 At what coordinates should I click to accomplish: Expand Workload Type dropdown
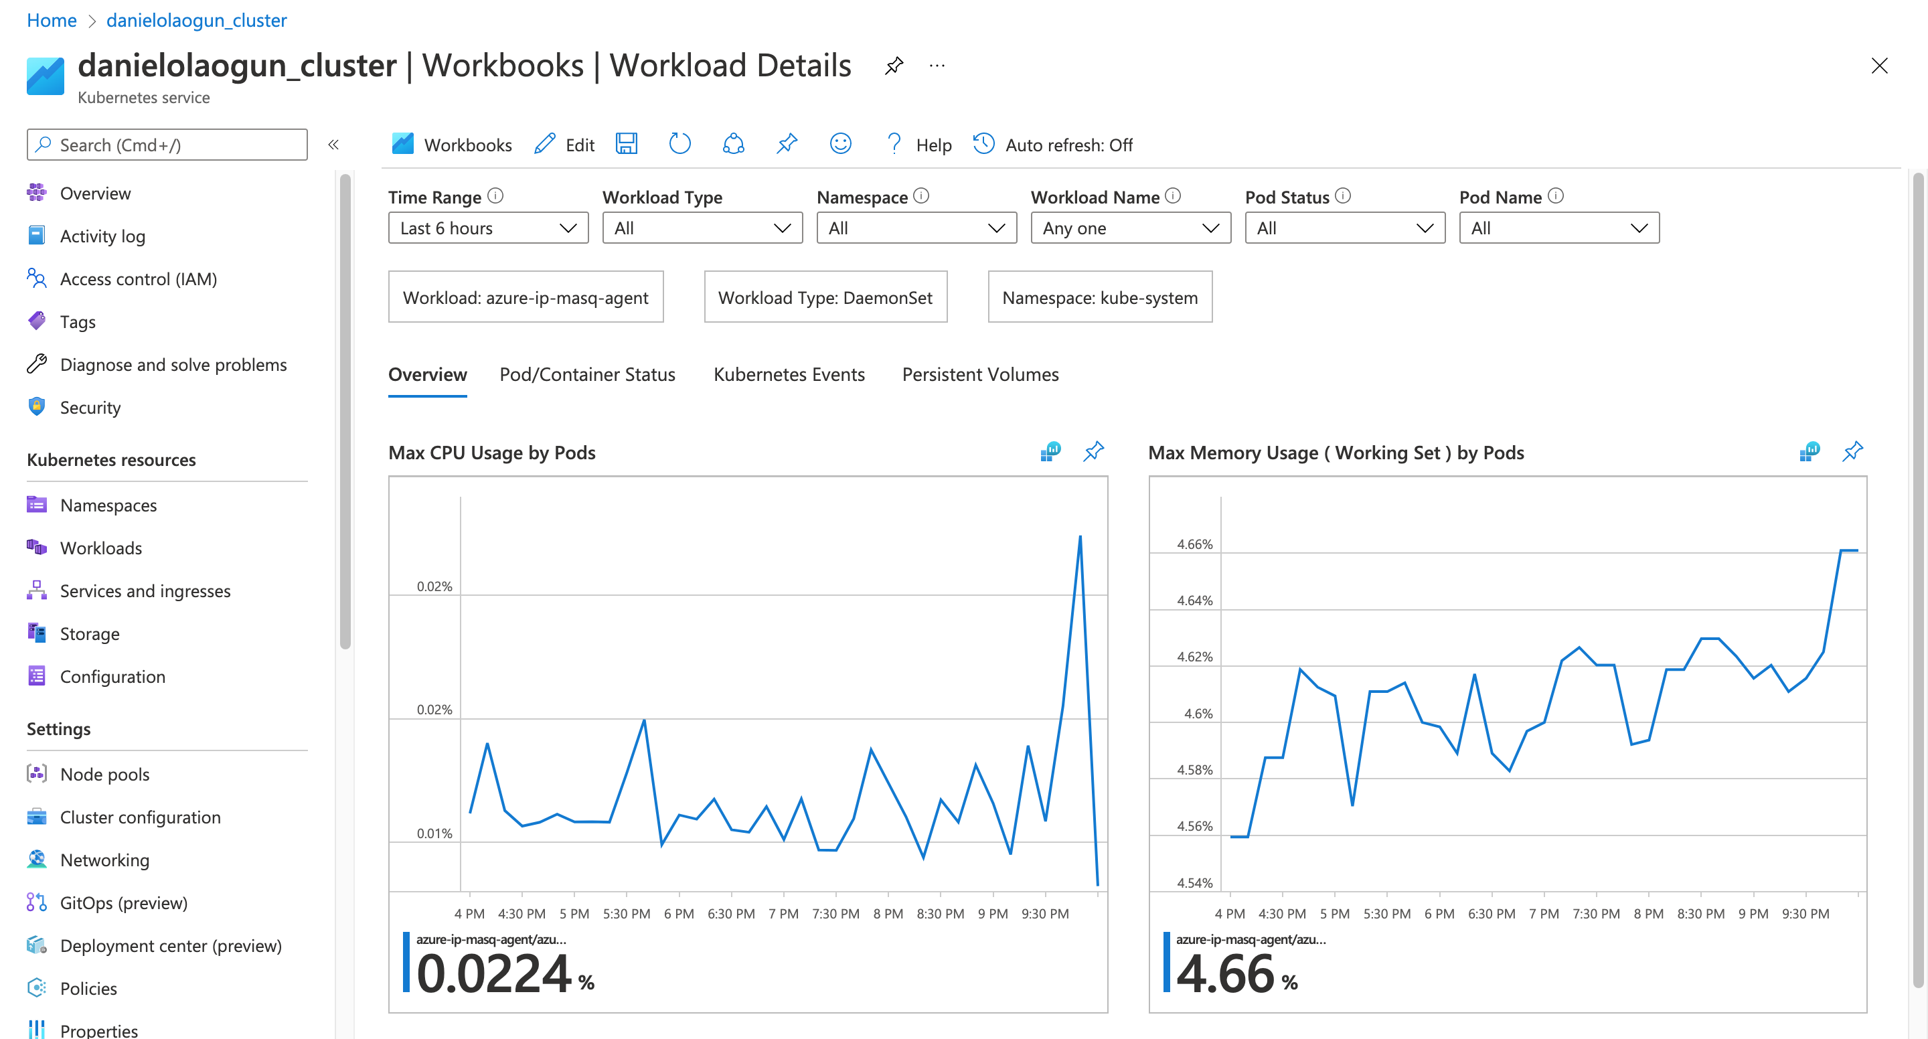(702, 228)
